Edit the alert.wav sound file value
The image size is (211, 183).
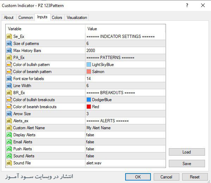point(94,163)
